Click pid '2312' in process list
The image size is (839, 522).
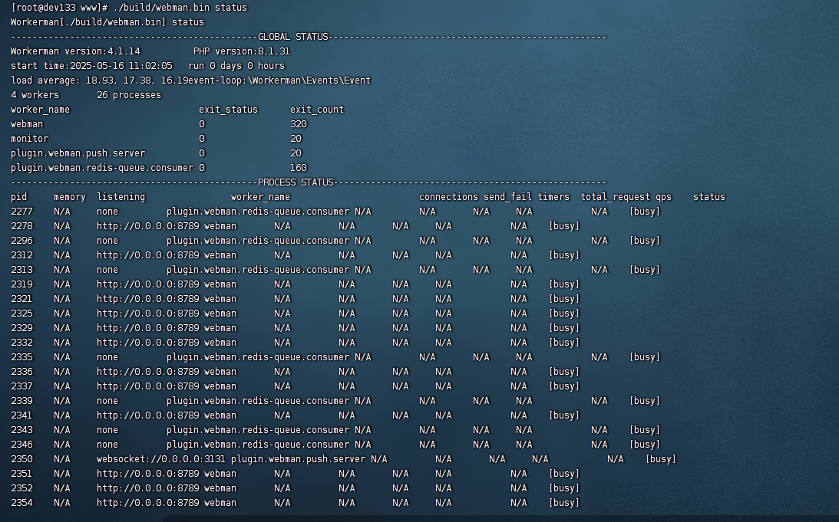(x=21, y=255)
